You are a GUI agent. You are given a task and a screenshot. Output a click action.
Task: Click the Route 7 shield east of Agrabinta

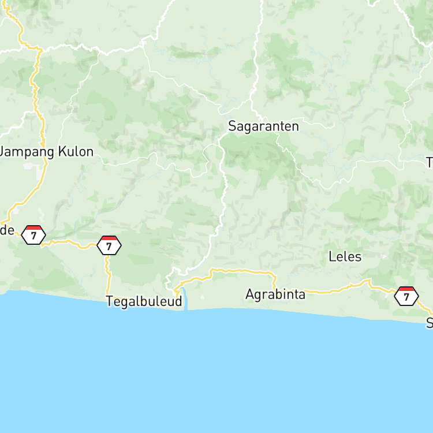click(406, 296)
